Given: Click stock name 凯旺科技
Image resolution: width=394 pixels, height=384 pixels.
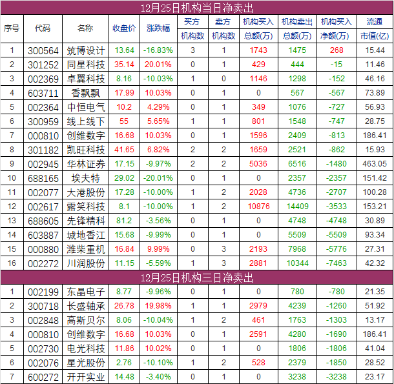Looking at the screenshot, I should (86, 150).
